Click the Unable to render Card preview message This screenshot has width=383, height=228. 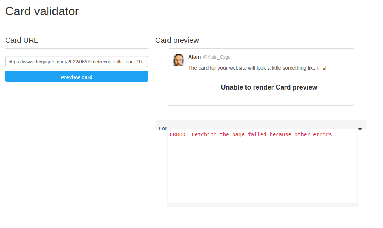point(269,87)
